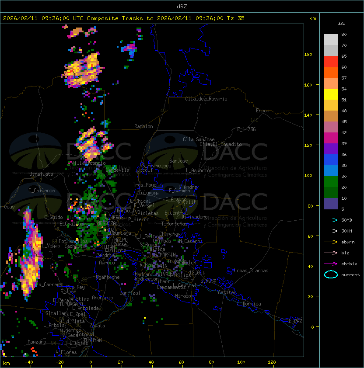Viewport: 364px width, 368px height.
Task: Click the 'dBZ' title at the top
Action: [x=182, y=7]
